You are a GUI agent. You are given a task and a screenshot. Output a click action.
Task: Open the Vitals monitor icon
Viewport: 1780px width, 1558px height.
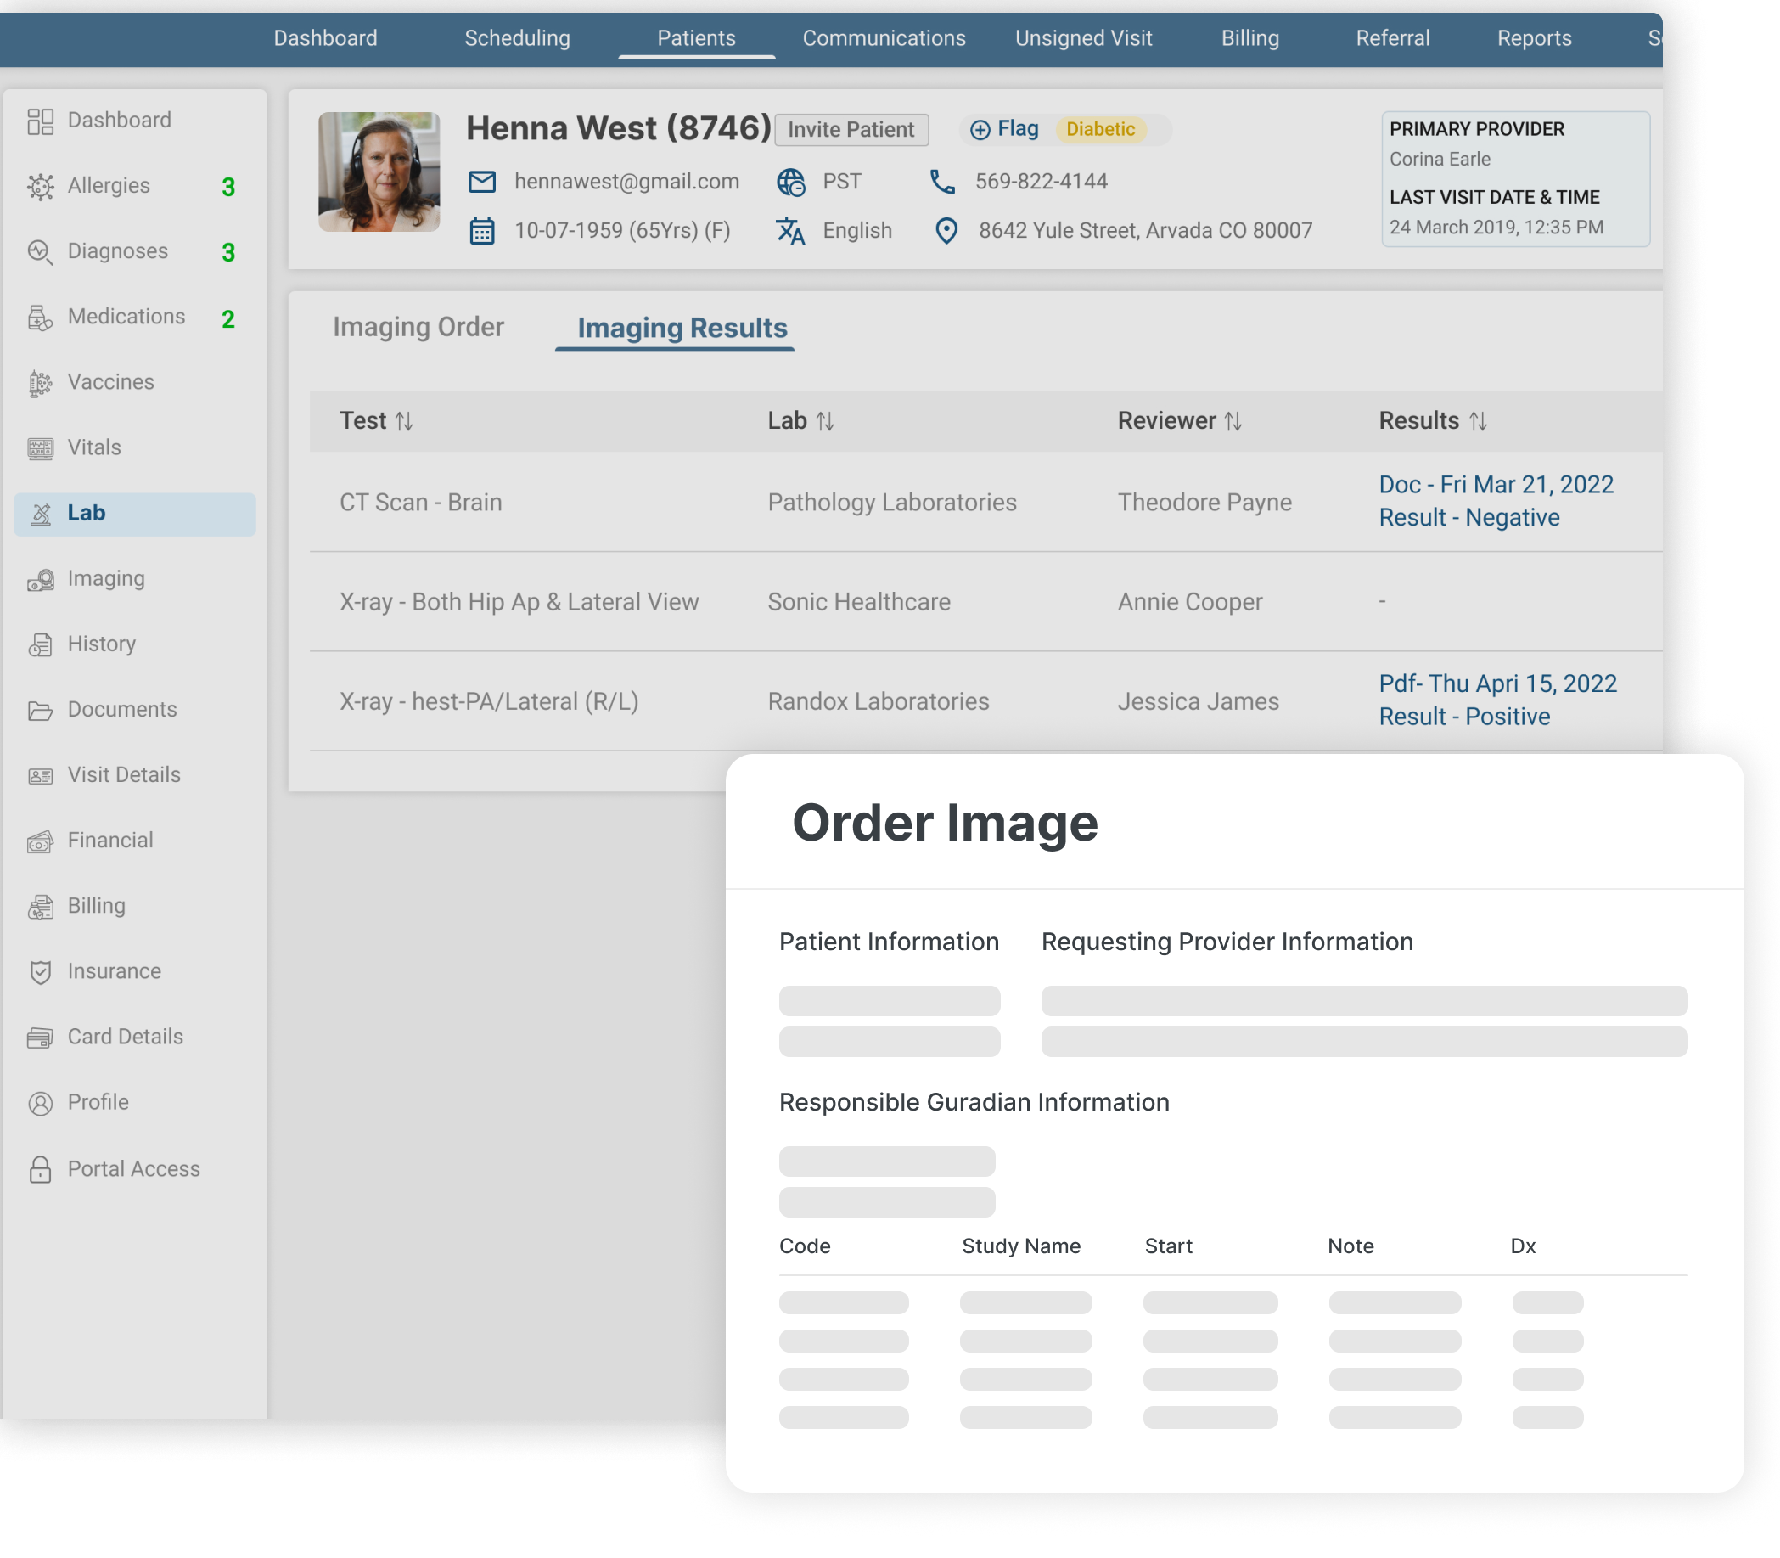40,448
